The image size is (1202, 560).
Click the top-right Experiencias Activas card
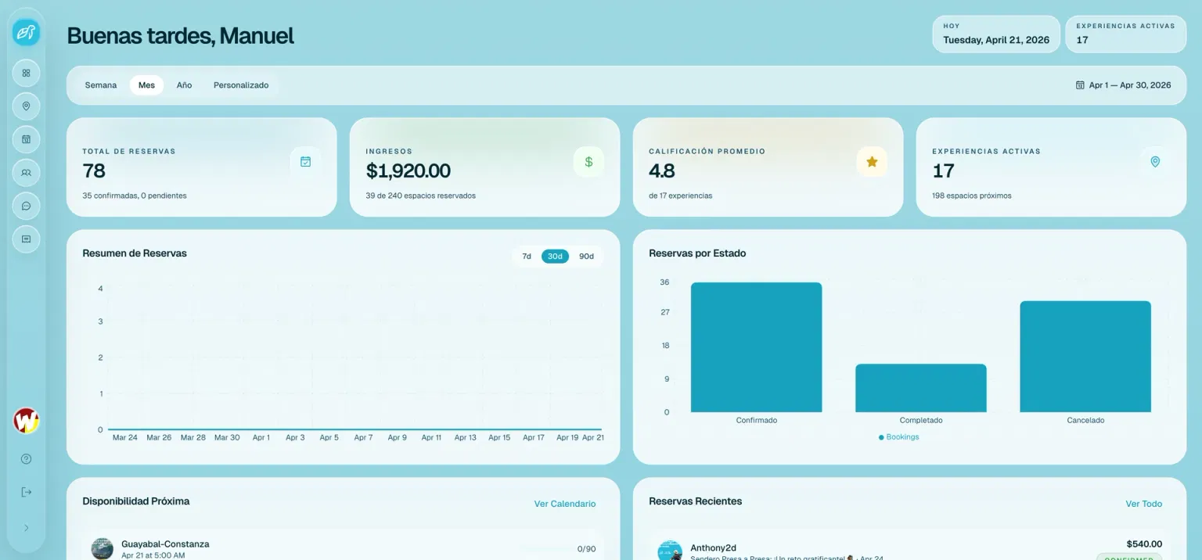pyautogui.click(x=1125, y=34)
